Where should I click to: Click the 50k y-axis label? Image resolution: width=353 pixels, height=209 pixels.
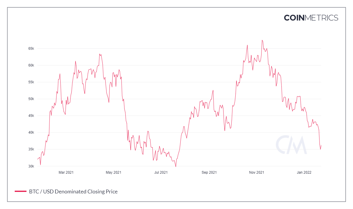point(31,99)
